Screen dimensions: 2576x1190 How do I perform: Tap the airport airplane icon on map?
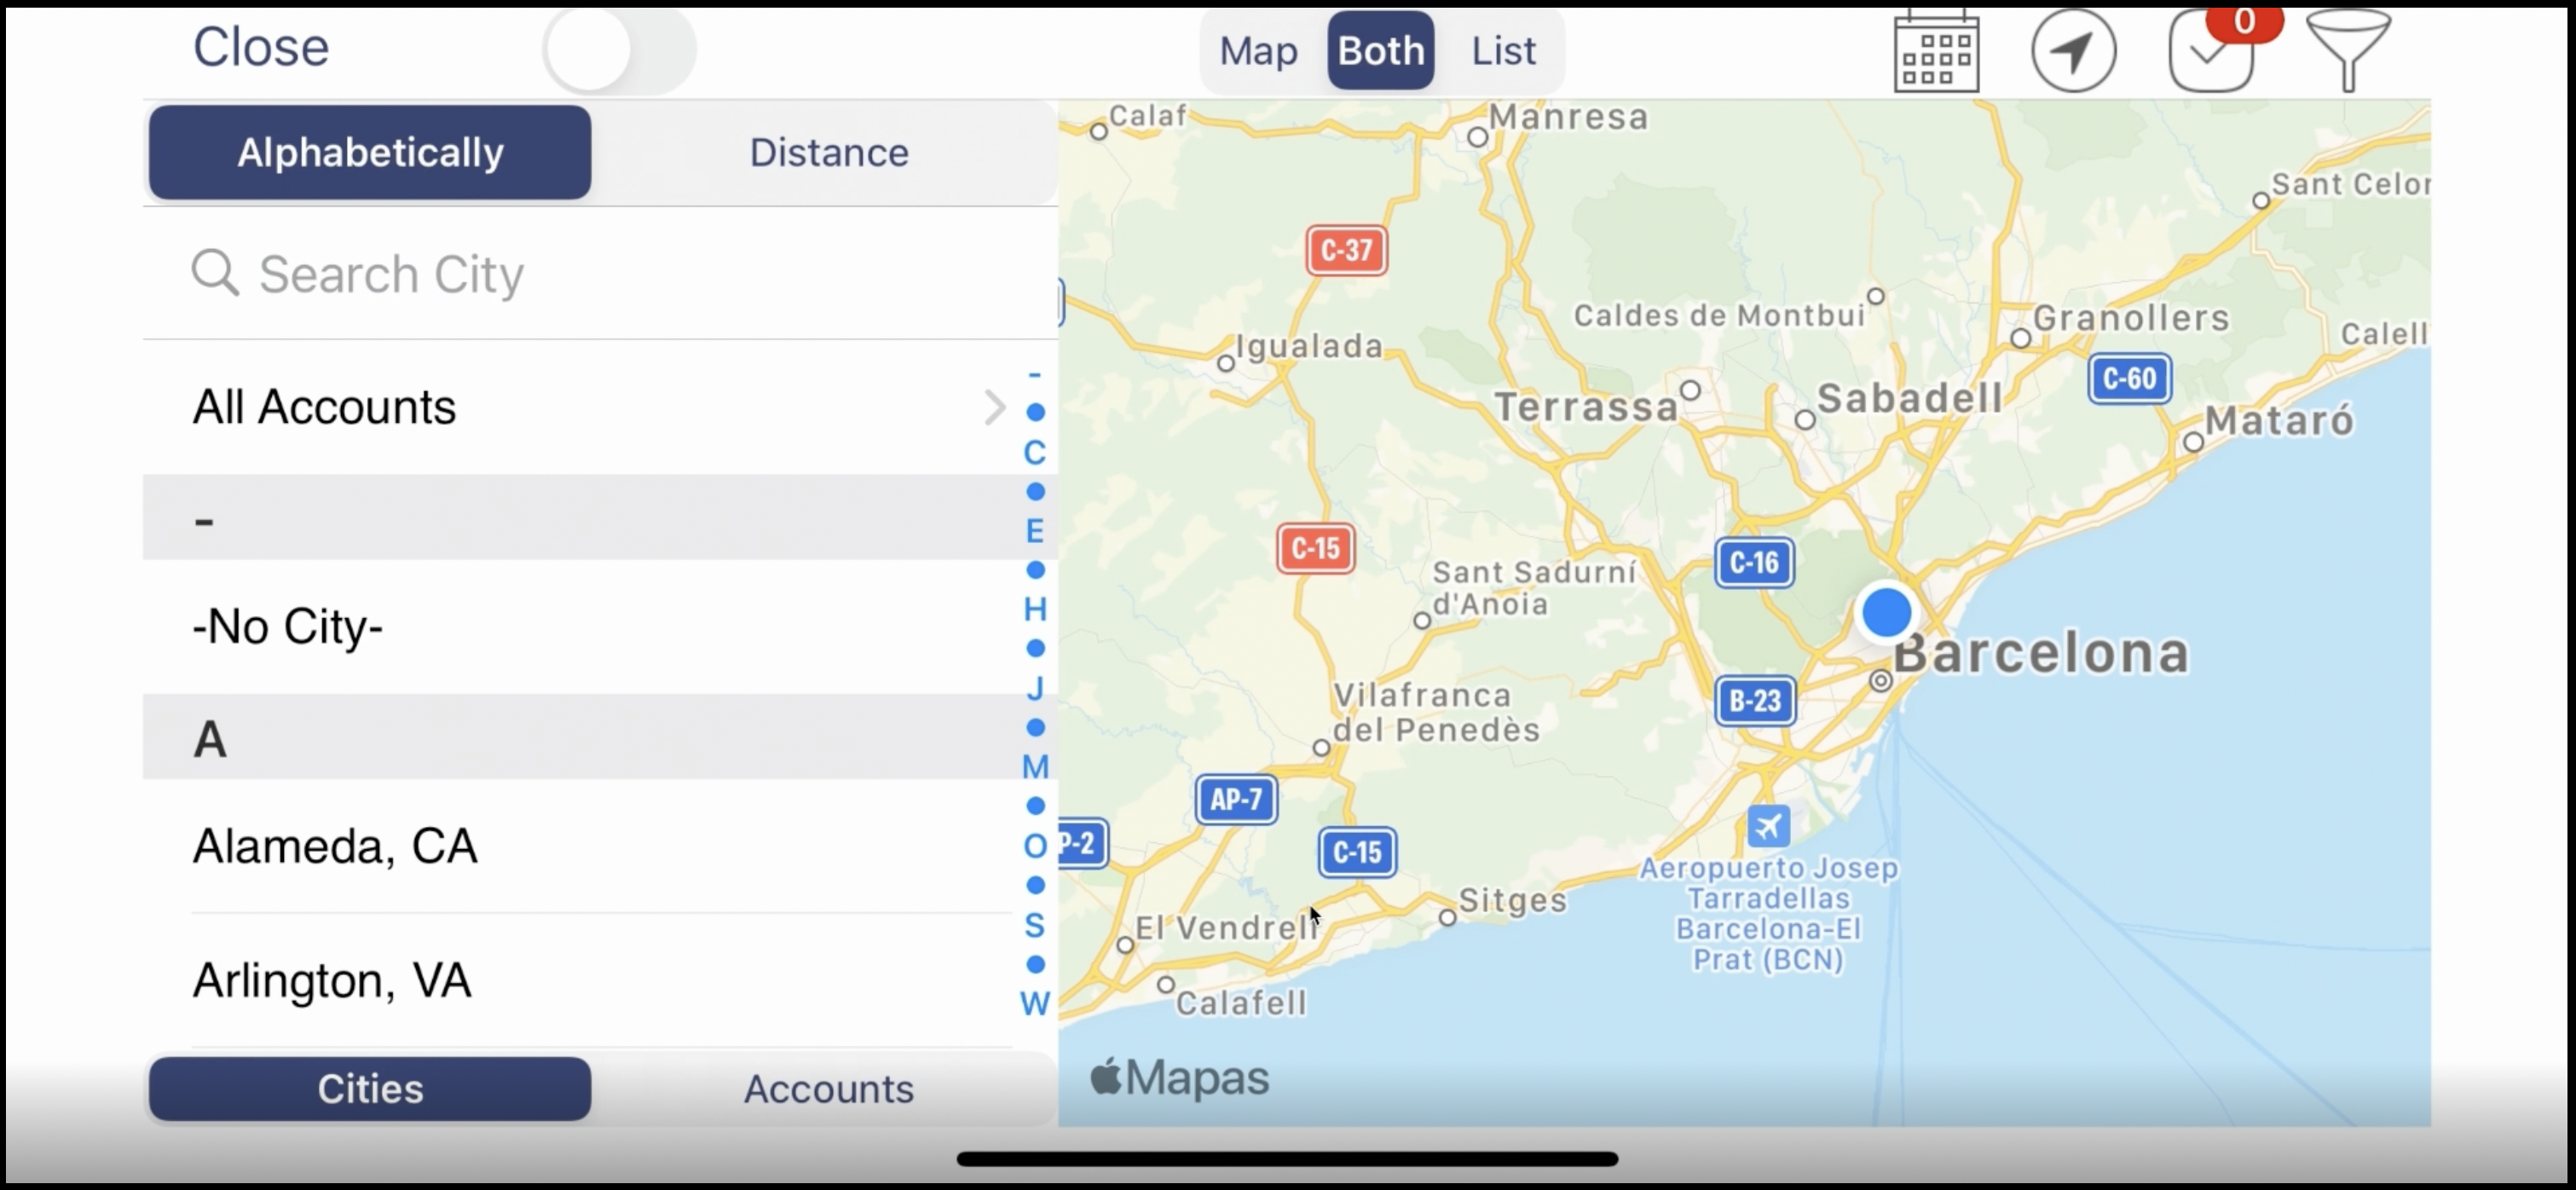tap(1768, 826)
